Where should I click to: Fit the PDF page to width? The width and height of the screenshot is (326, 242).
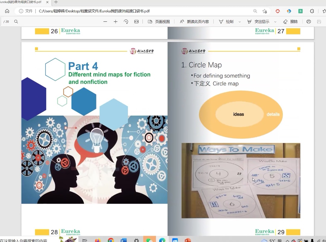pyautogui.click(x=136, y=21)
